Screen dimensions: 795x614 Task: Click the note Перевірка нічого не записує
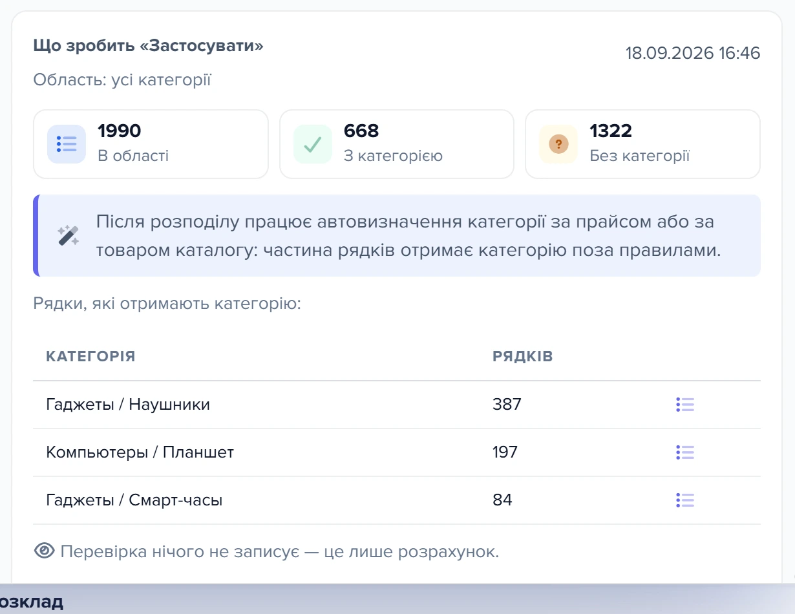280,552
